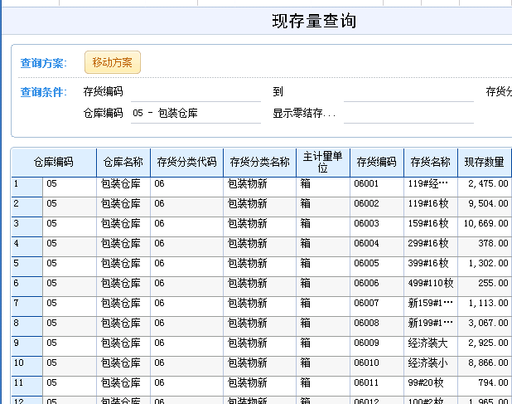This screenshot has width=512, height=404.
Task: Click the 存货编码 start input field
Action: [195, 92]
